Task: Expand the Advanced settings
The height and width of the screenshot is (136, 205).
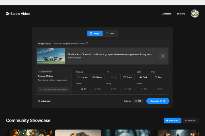Action: pyautogui.click(x=46, y=101)
